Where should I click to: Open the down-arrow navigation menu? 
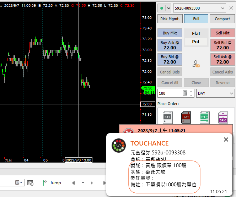click(x=83, y=183)
